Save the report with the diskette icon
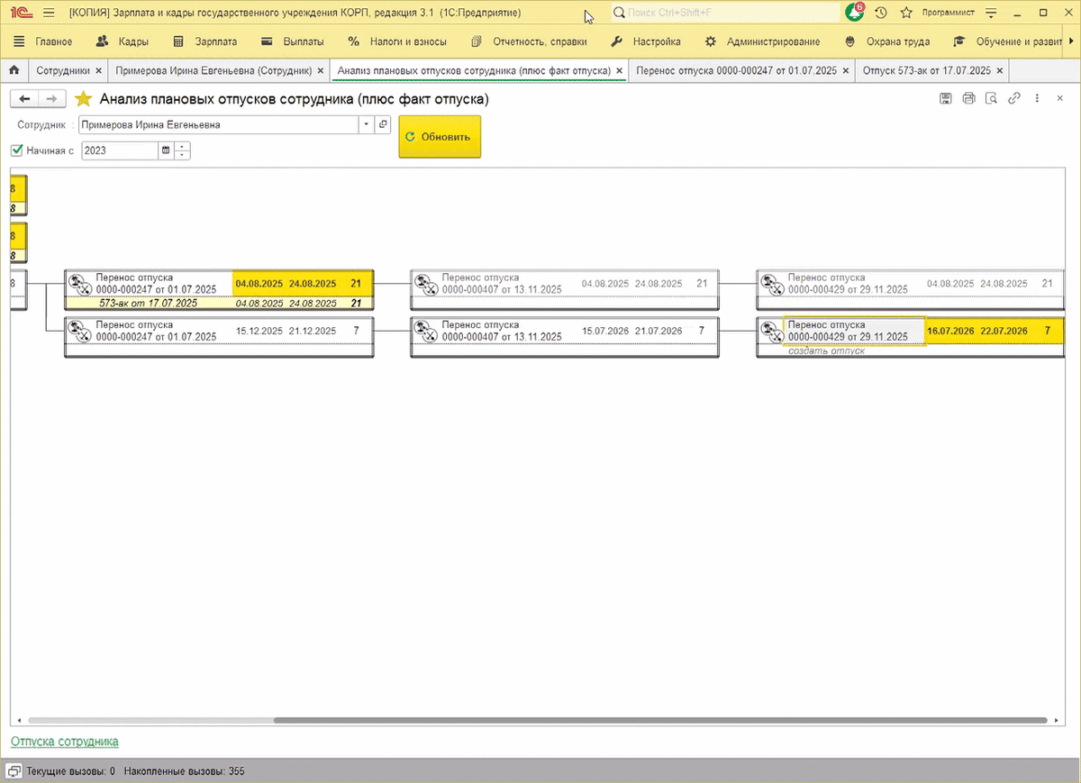1081x783 pixels. click(x=946, y=99)
